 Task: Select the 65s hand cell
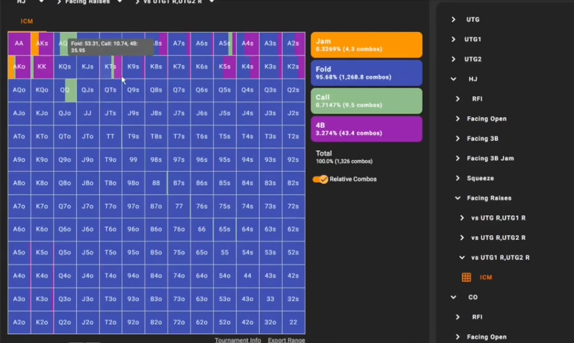(224, 229)
